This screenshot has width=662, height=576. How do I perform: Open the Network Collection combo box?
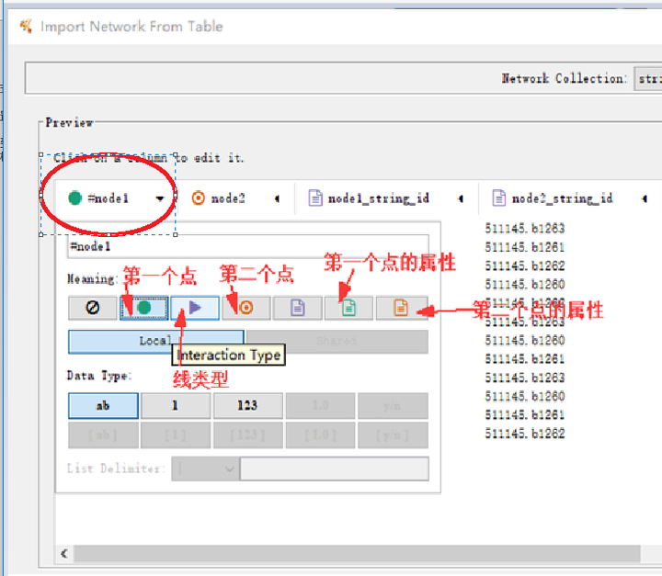pyautogui.click(x=647, y=79)
